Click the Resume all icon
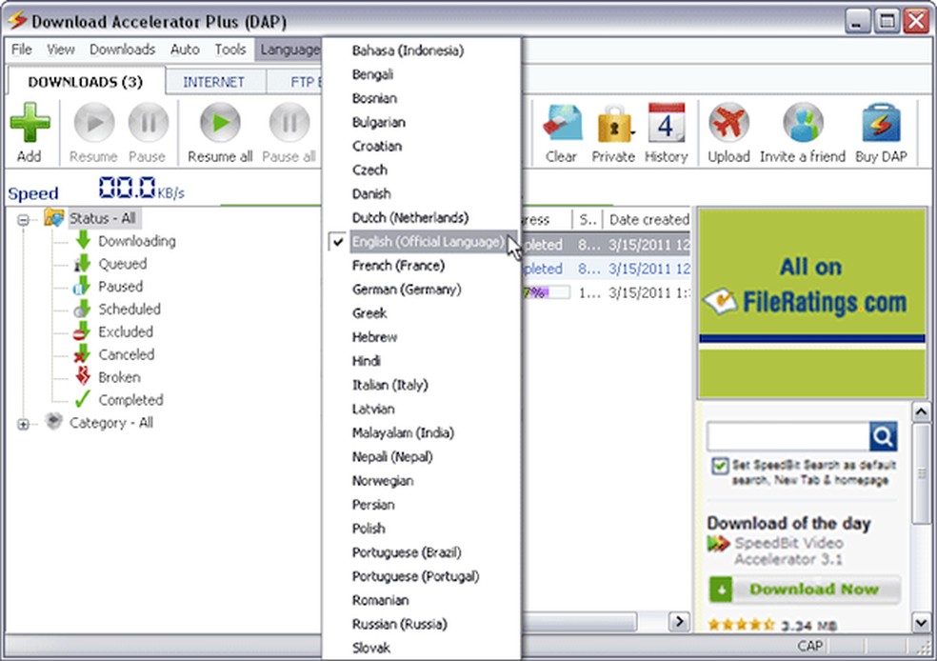Image resolution: width=937 pixels, height=661 pixels. click(x=220, y=123)
